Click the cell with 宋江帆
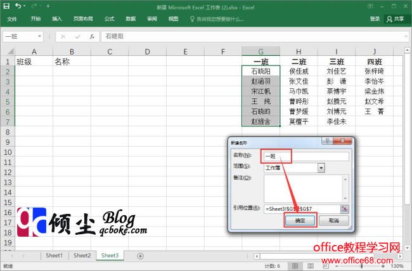 (x=261, y=91)
